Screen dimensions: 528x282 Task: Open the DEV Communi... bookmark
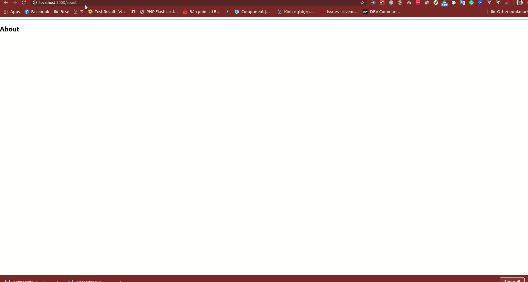tap(383, 12)
